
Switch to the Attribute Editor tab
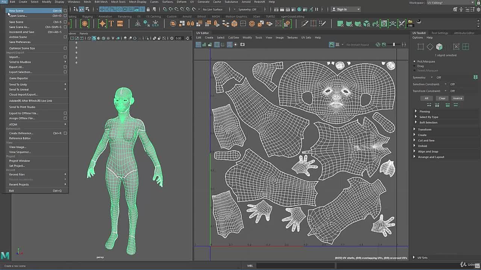pos(464,33)
